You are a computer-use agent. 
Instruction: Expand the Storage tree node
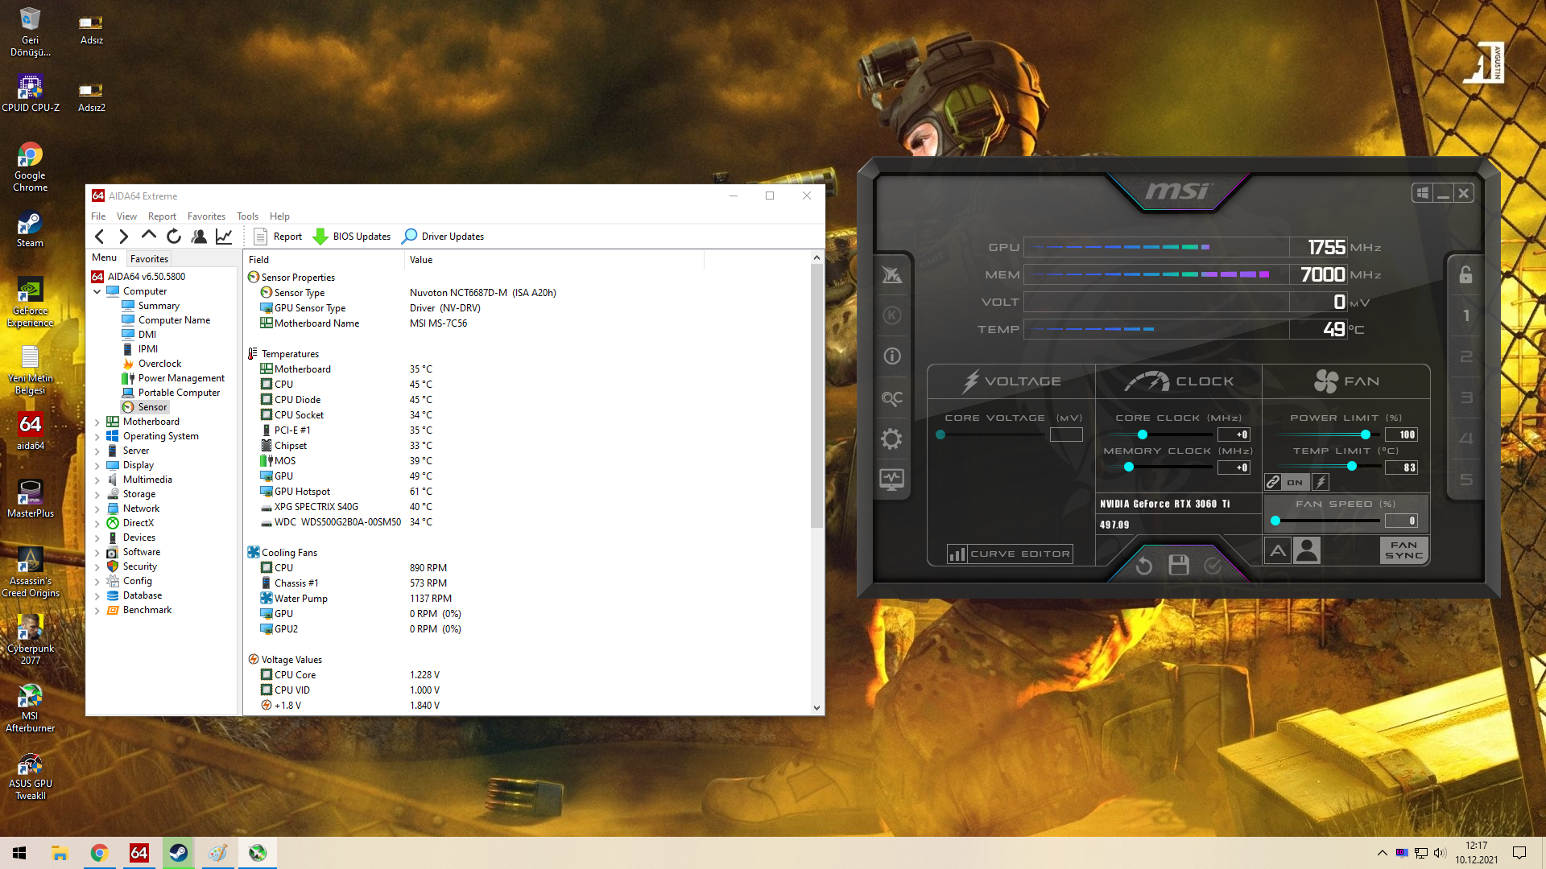[x=97, y=494]
